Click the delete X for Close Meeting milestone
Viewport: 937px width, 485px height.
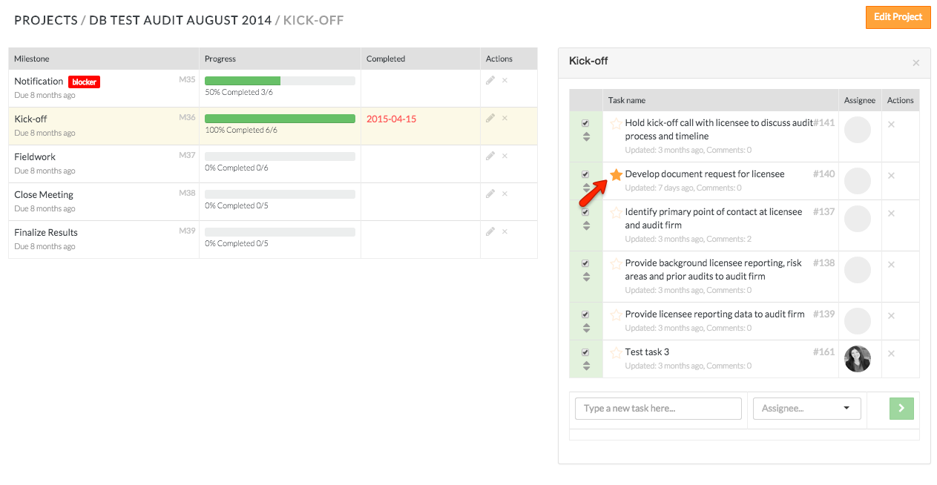coord(504,194)
